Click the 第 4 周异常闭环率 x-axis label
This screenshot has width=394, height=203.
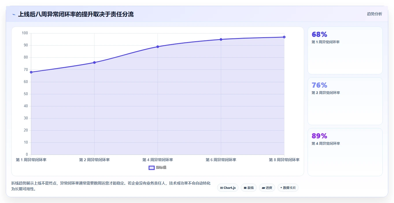(x=158, y=160)
